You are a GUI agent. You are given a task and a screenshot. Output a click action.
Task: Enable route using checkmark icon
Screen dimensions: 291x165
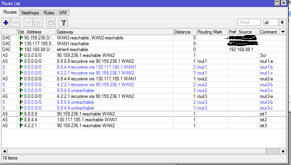coord(29,23)
